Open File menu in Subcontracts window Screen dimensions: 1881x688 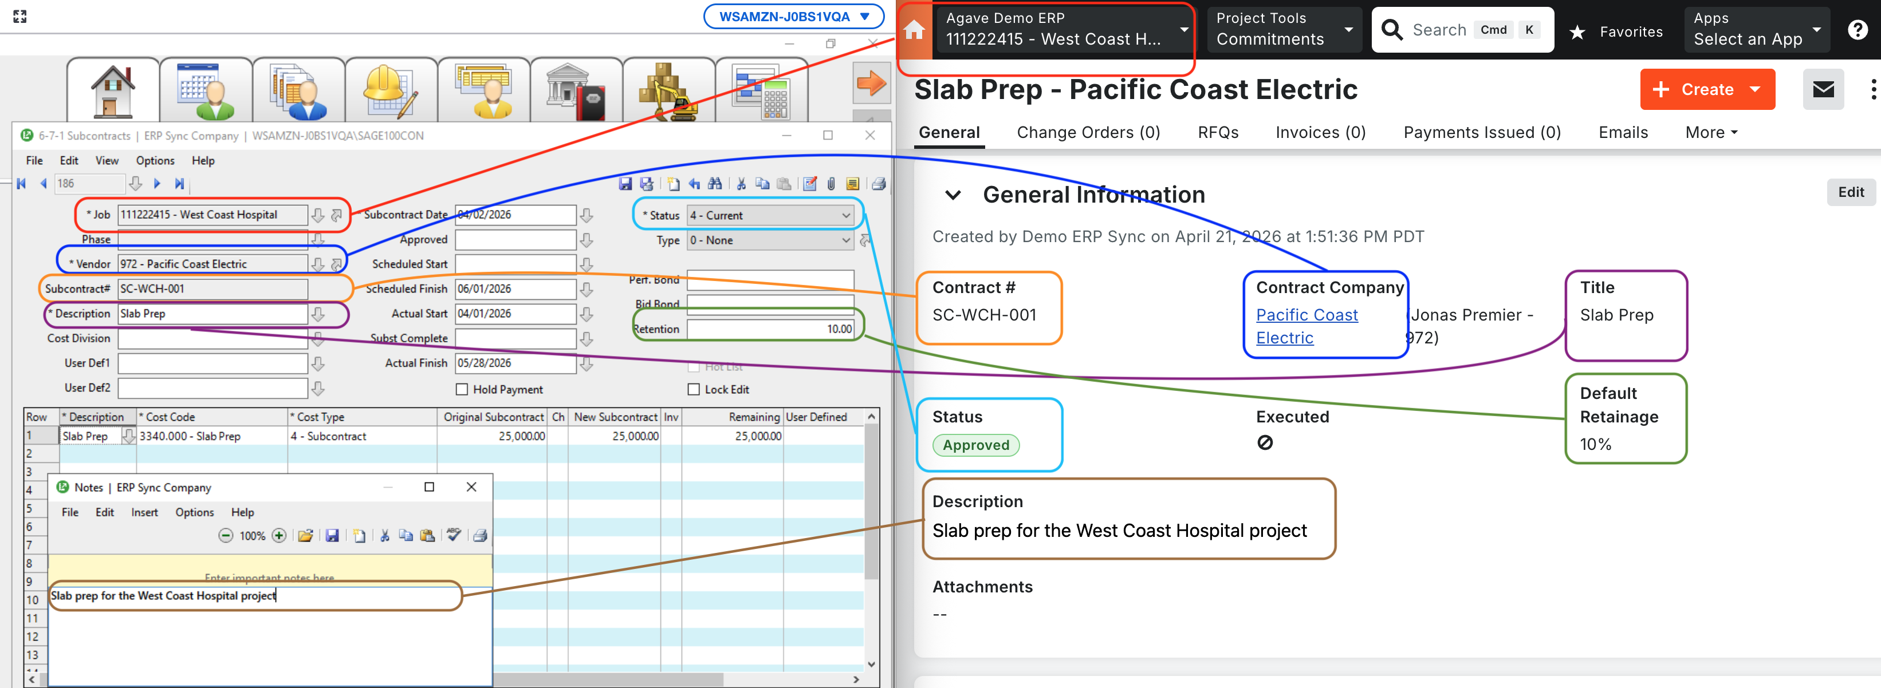(x=34, y=160)
